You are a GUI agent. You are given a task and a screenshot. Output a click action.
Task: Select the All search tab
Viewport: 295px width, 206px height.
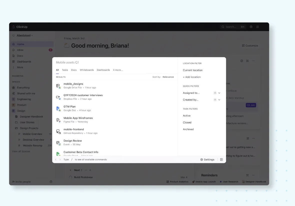[x=57, y=70]
